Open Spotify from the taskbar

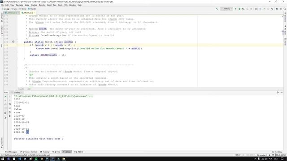[36, 159]
